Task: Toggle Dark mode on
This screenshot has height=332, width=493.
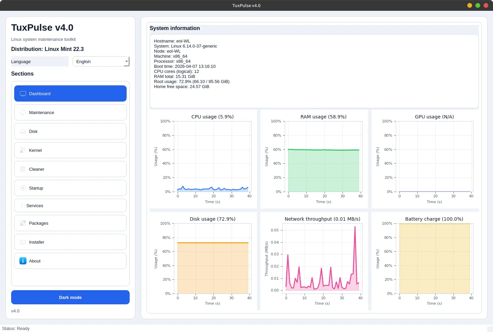Action: 70,297
